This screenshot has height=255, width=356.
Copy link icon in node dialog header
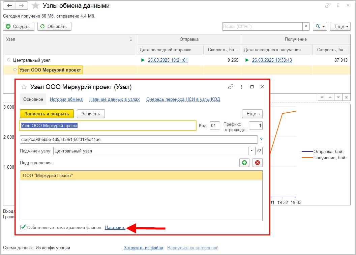pos(231,87)
